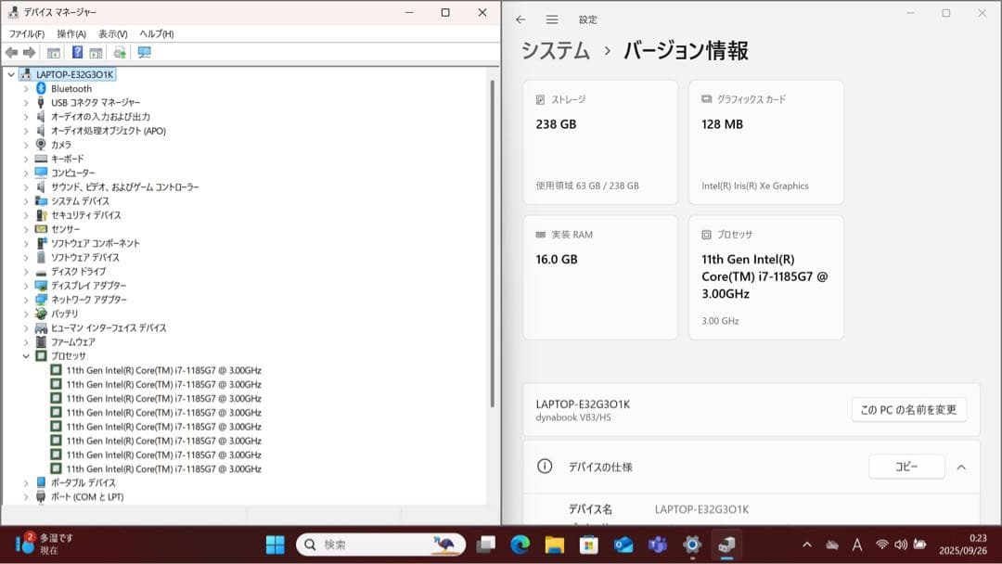The height and width of the screenshot is (564, 1002).
Task: Select the ソフトウェア コンポーネント item
Action: 96,243
